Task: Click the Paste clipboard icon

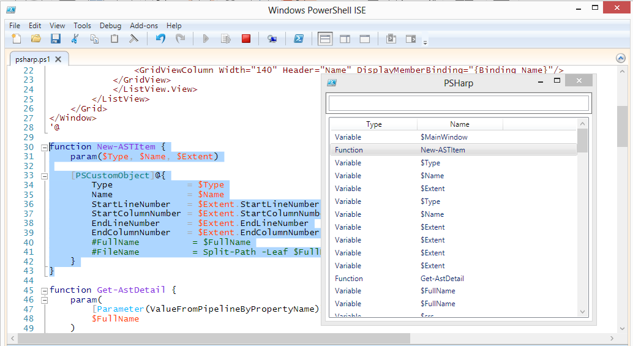Action: click(x=114, y=39)
